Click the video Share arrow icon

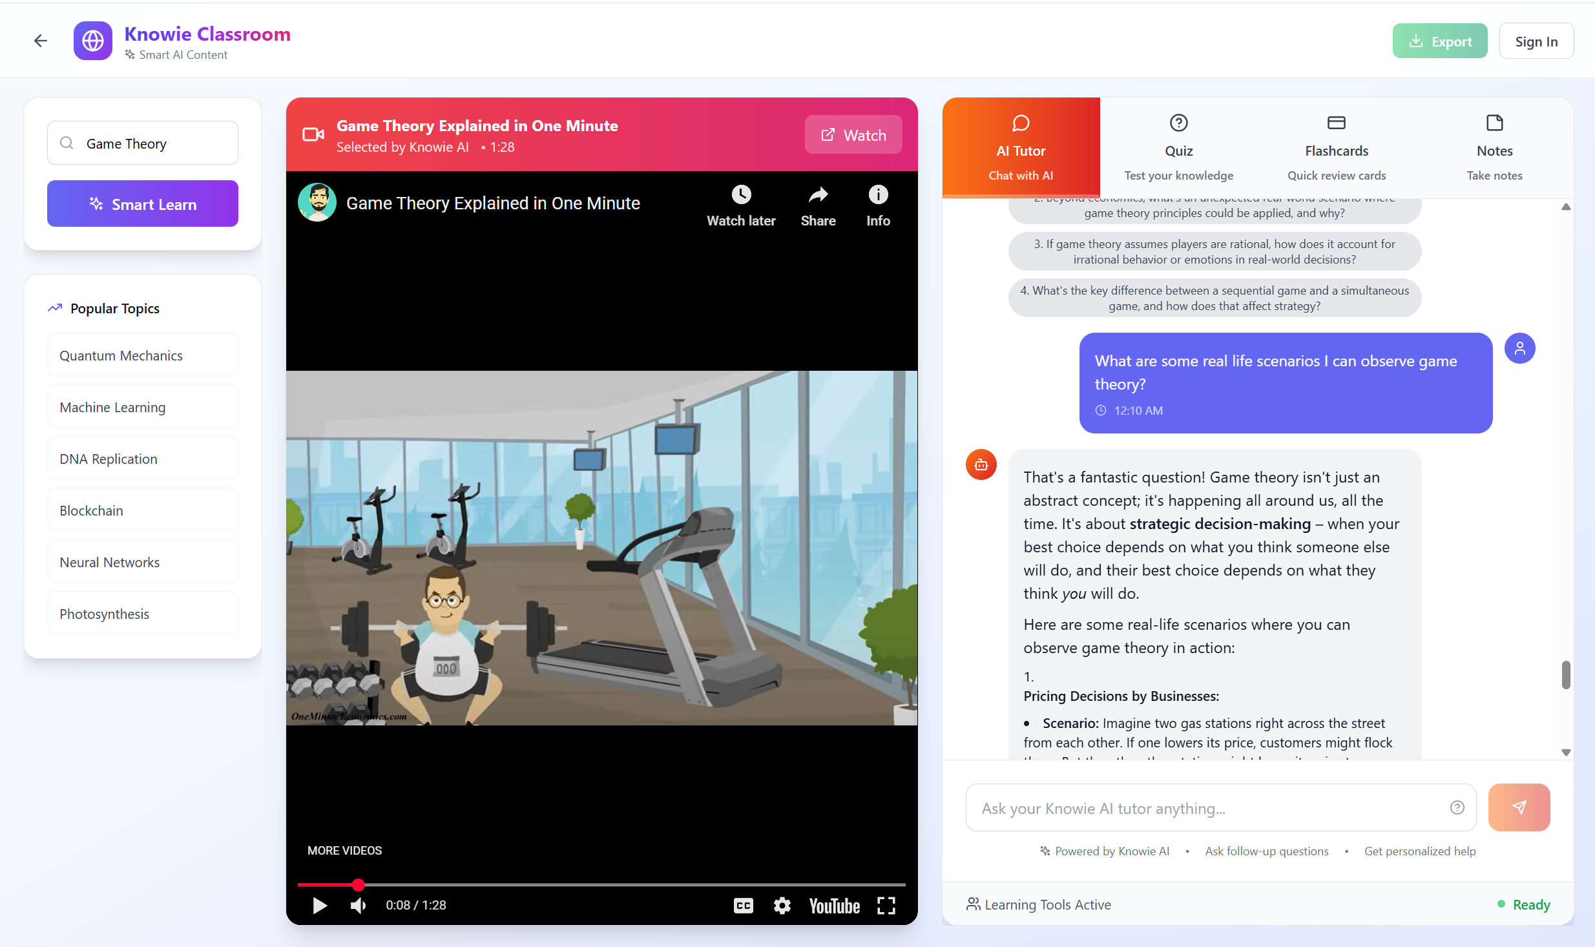pos(818,195)
